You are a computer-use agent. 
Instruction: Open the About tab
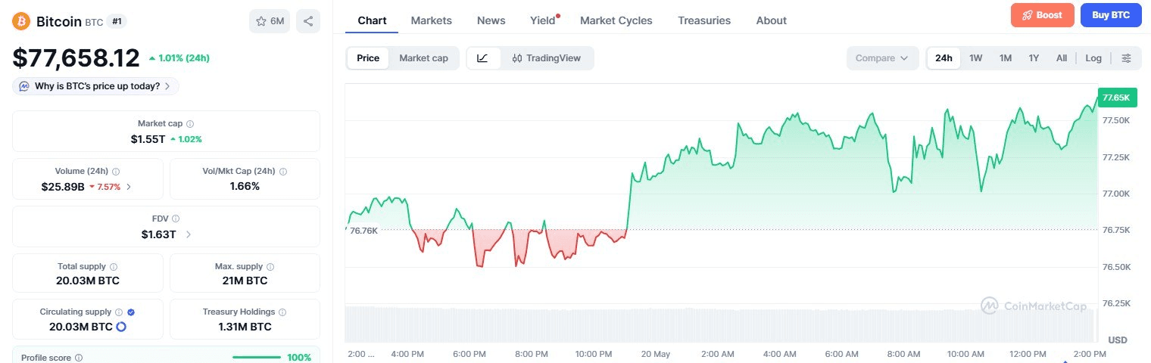[x=772, y=20]
